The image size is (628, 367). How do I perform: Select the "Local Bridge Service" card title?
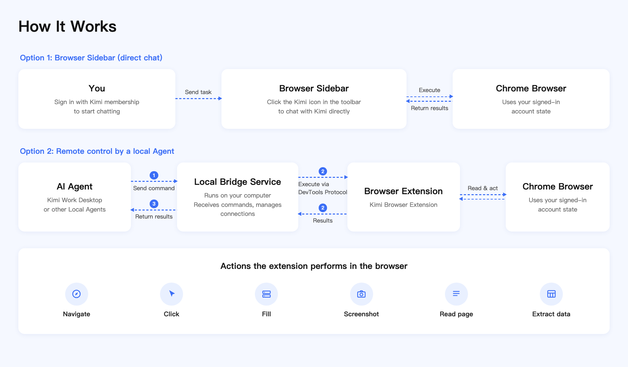[238, 182]
